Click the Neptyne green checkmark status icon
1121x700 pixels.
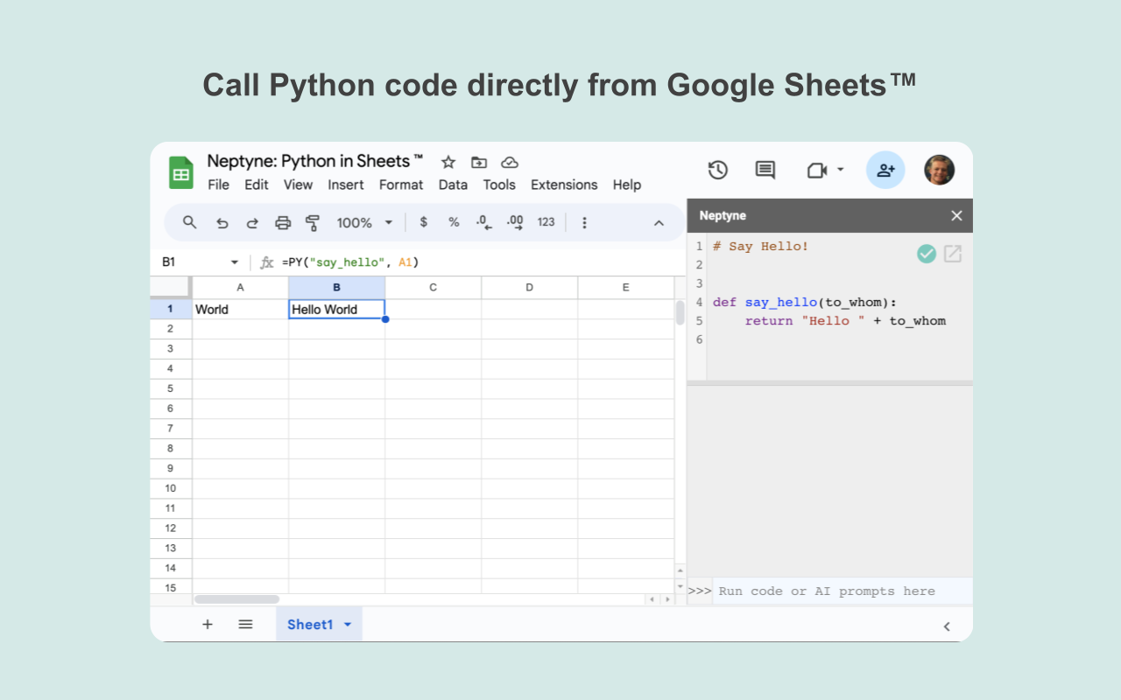click(927, 254)
